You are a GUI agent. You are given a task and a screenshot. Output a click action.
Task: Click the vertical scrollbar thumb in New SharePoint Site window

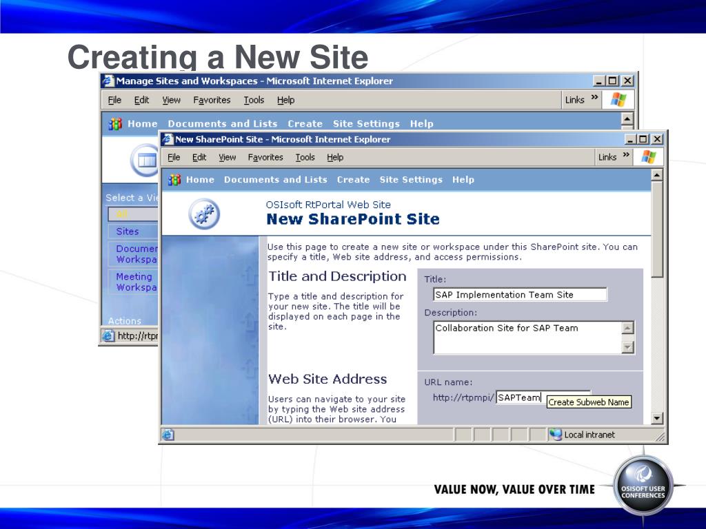click(657, 229)
